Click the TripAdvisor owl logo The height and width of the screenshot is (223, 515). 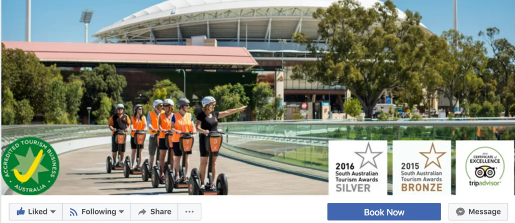point(484,172)
